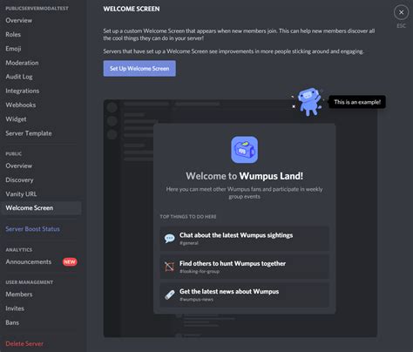This screenshot has width=413, height=352.
Task: Open Roles settings
Action: coord(13,34)
